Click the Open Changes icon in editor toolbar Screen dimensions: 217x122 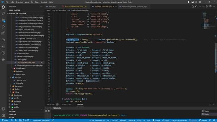tap(193, 6)
